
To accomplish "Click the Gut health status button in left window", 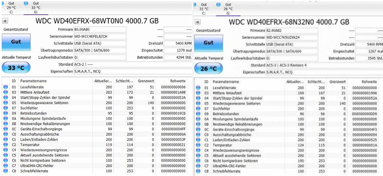I will coord(16,42).
